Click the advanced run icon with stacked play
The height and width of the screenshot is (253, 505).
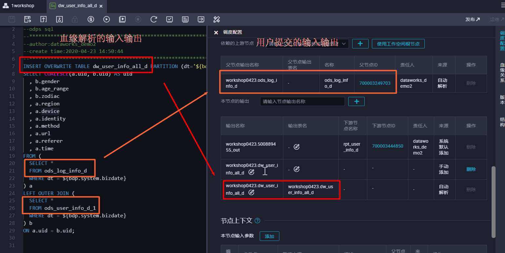(x=122, y=19)
